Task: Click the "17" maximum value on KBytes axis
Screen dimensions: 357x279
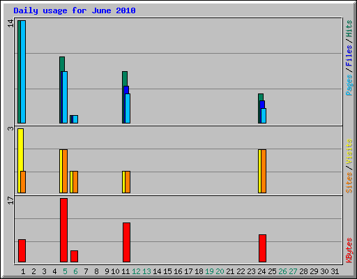Action: pyautogui.click(x=10, y=200)
